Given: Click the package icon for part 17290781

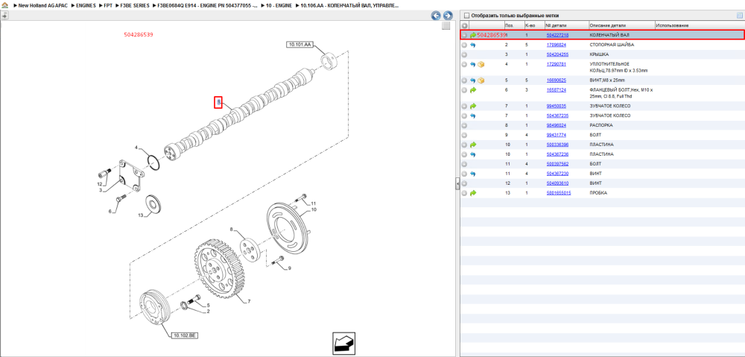Looking at the screenshot, I should [x=481, y=64].
